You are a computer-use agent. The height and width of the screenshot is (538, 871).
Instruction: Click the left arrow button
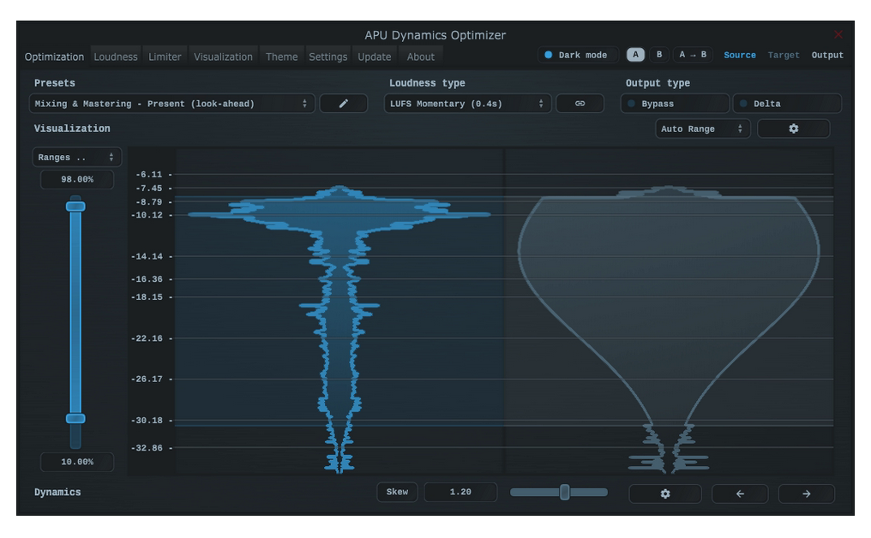click(x=740, y=493)
